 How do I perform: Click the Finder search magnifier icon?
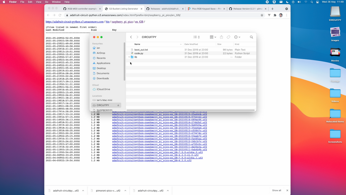(x=251, y=37)
